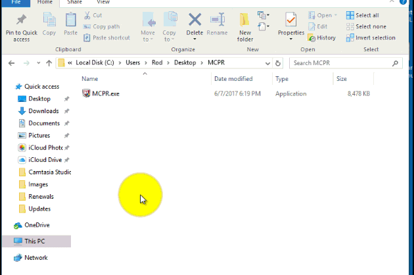Screen dimensions: 414x275
Task: Expand the address bar history dropdown
Action: pyautogui.click(x=267, y=63)
